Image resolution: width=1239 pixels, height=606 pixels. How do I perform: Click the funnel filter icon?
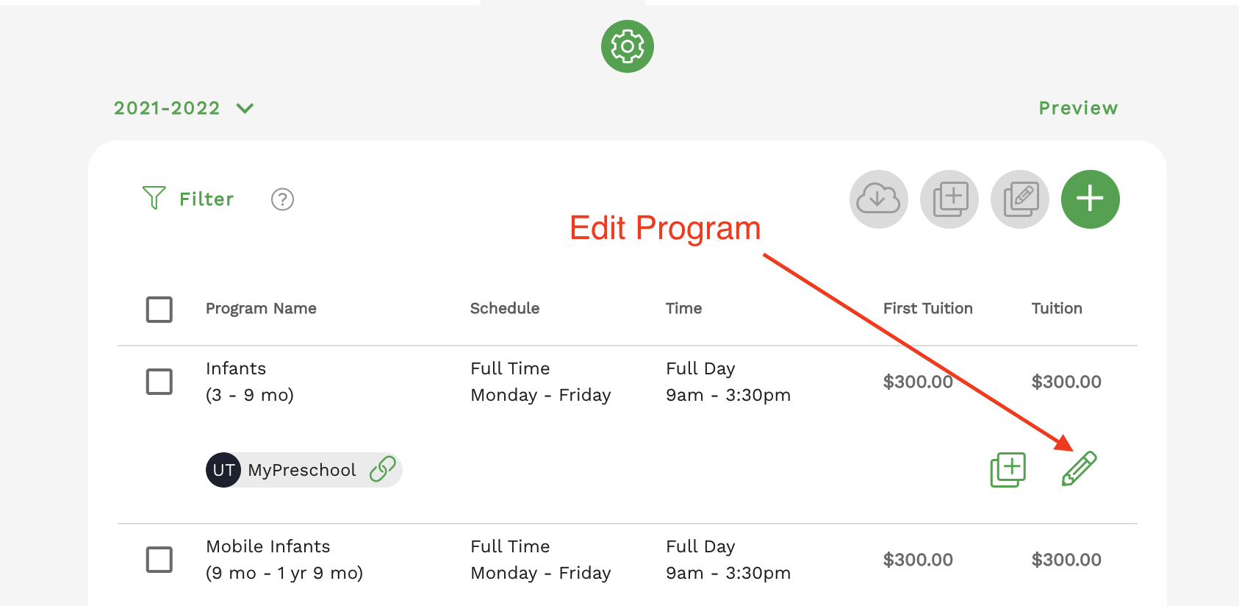click(x=154, y=198)
